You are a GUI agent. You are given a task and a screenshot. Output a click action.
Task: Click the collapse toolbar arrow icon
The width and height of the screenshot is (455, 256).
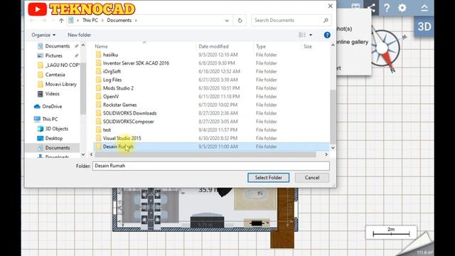click(424, 8)
